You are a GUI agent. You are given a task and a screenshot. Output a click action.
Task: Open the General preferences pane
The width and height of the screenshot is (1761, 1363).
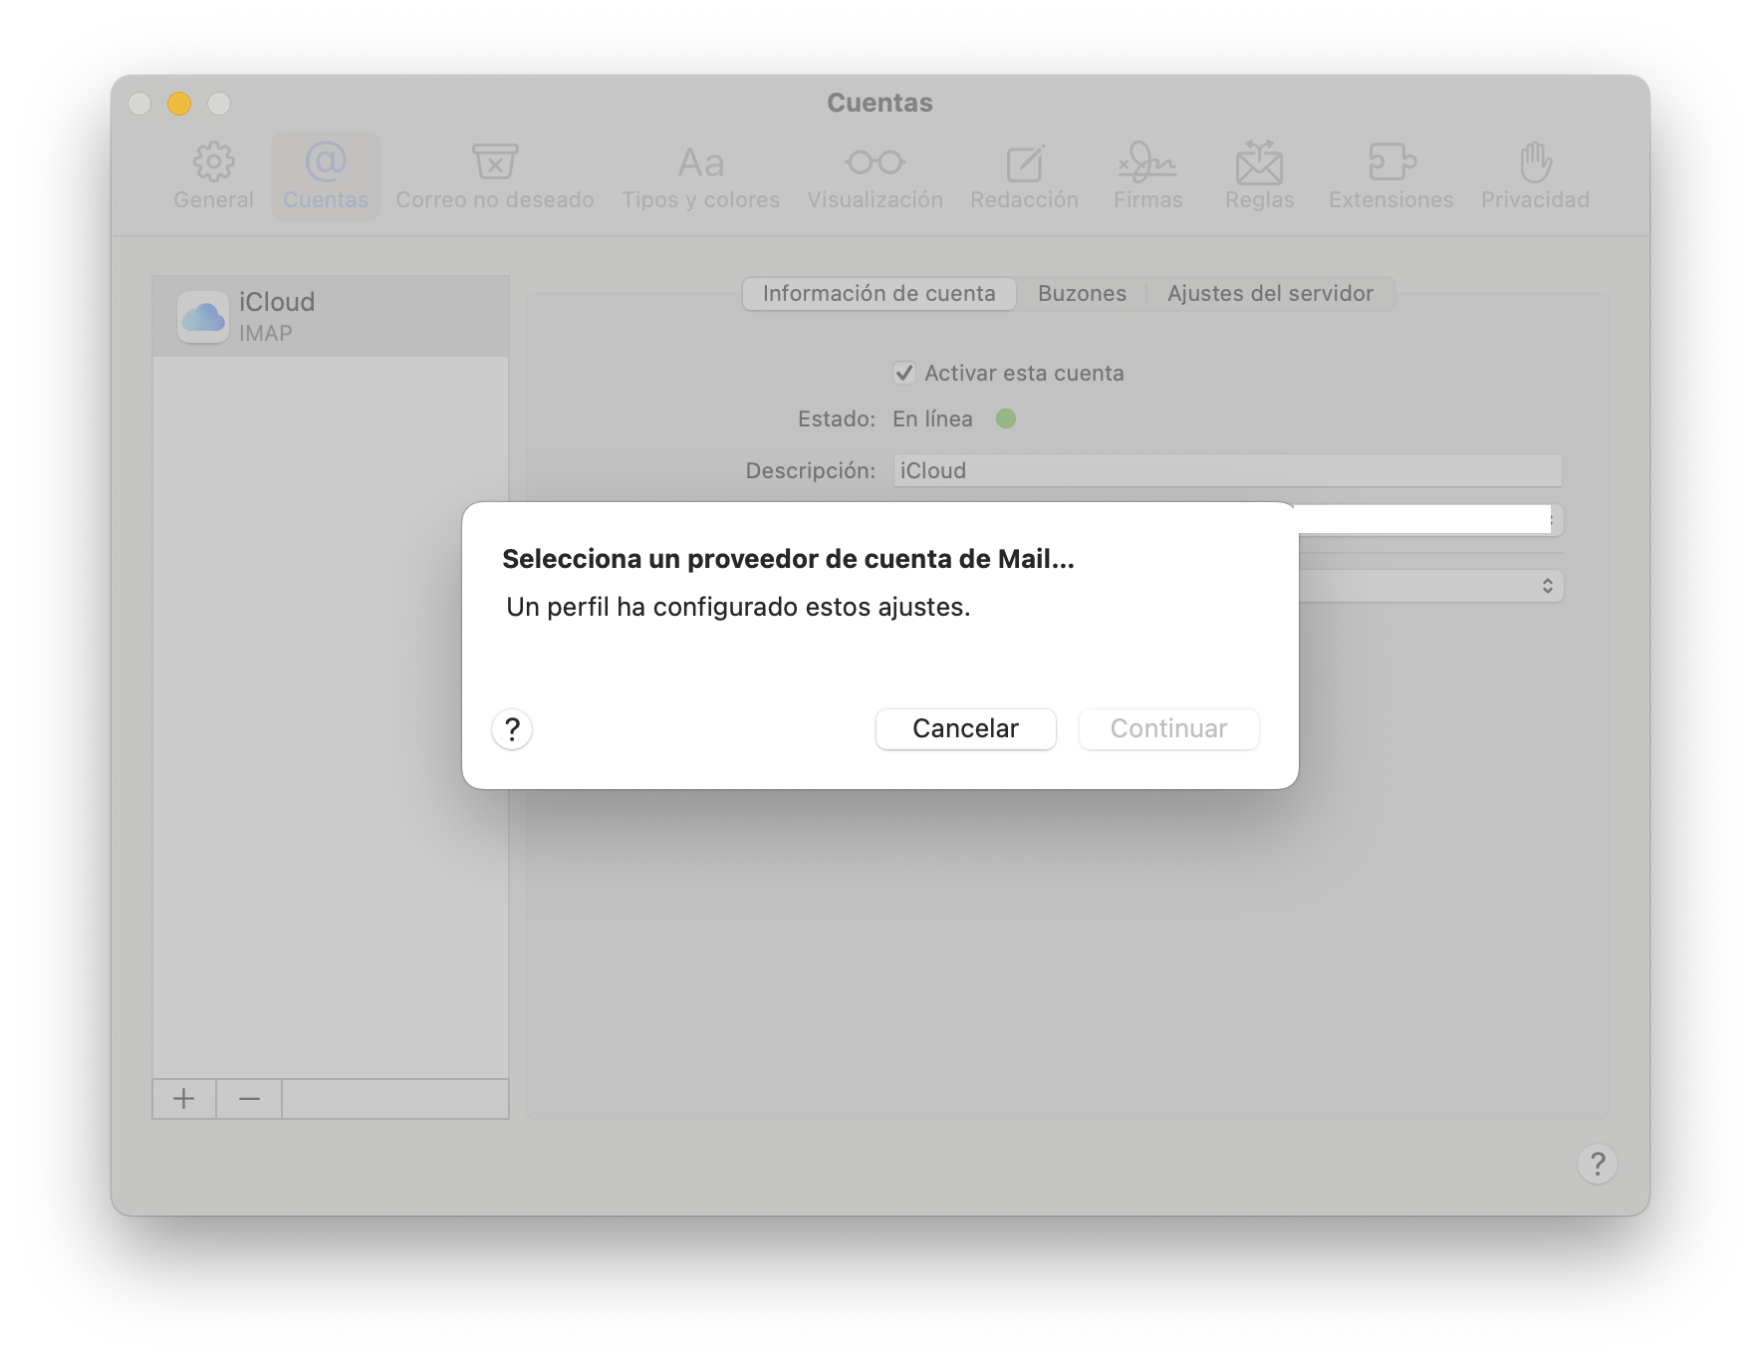pos(213,176)
